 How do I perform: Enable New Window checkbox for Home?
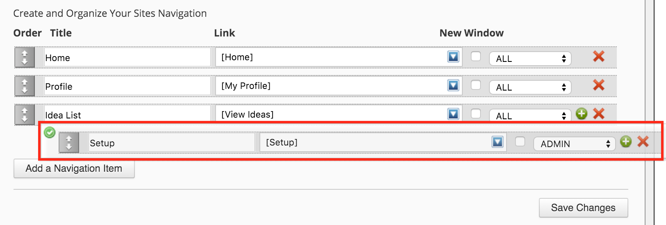point(476,56)
